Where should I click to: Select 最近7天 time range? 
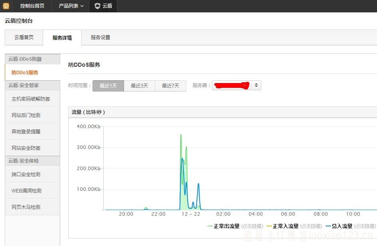point(171,86)
